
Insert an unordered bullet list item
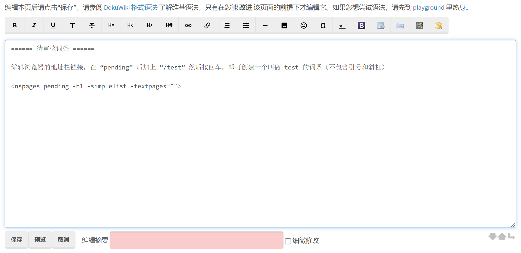[246, 25]
